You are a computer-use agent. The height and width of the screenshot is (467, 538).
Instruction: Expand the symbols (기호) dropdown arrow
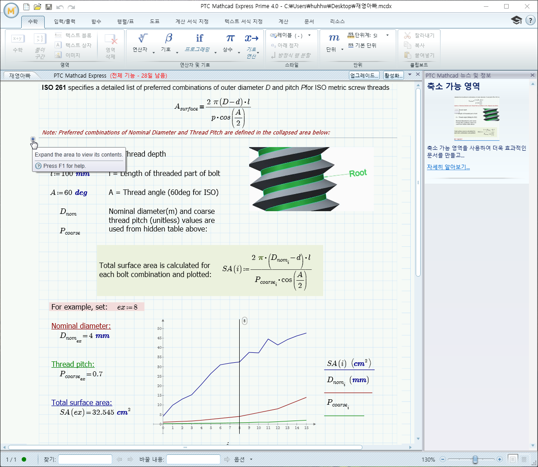(x=177, y=52)
